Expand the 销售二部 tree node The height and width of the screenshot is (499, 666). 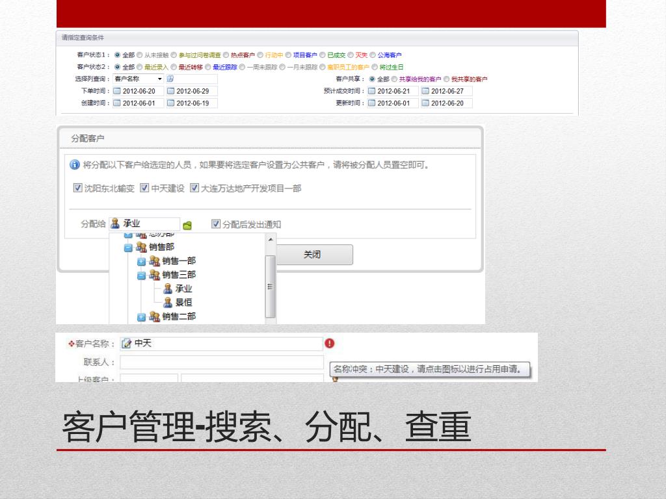141,317
